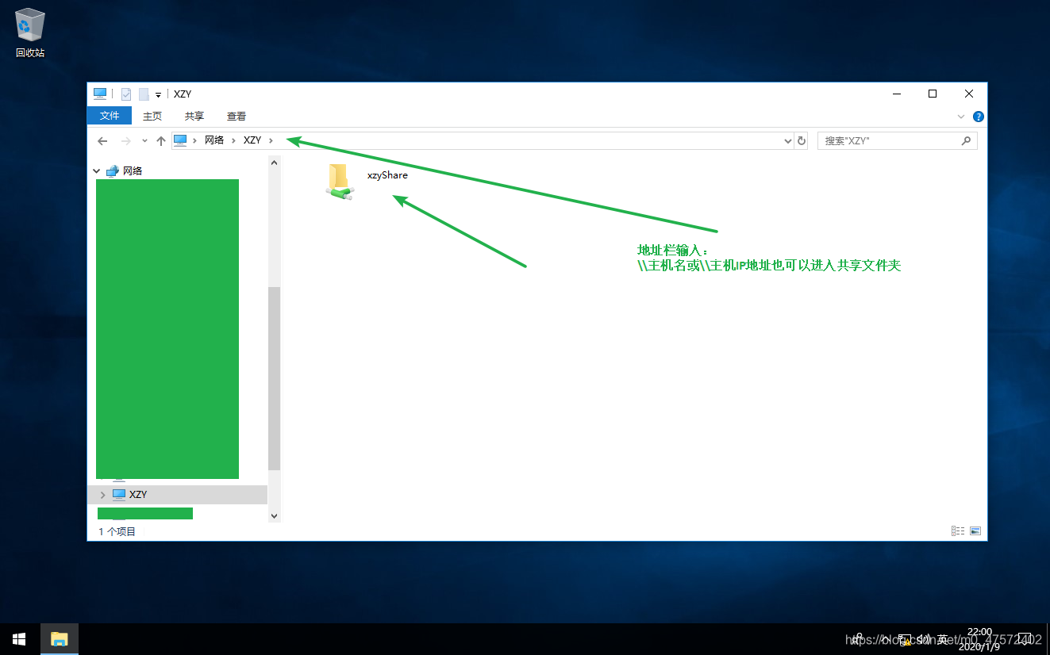Image resolution: width=1050 pixels, height=655 pixels.
Task: Open the explorer Help icon
Action: point(979,116)
